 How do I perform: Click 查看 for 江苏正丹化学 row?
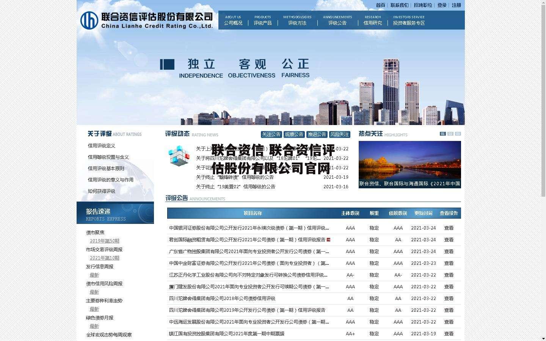(449, 275)
